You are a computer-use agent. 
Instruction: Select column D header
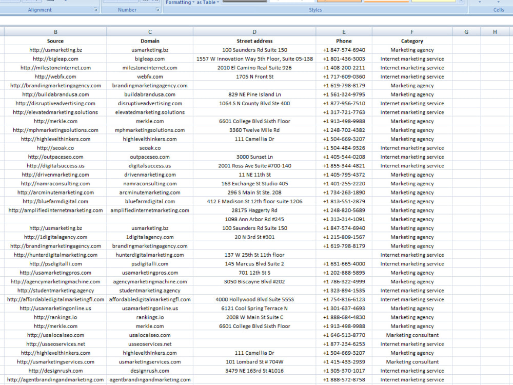(x=254, y=32)
